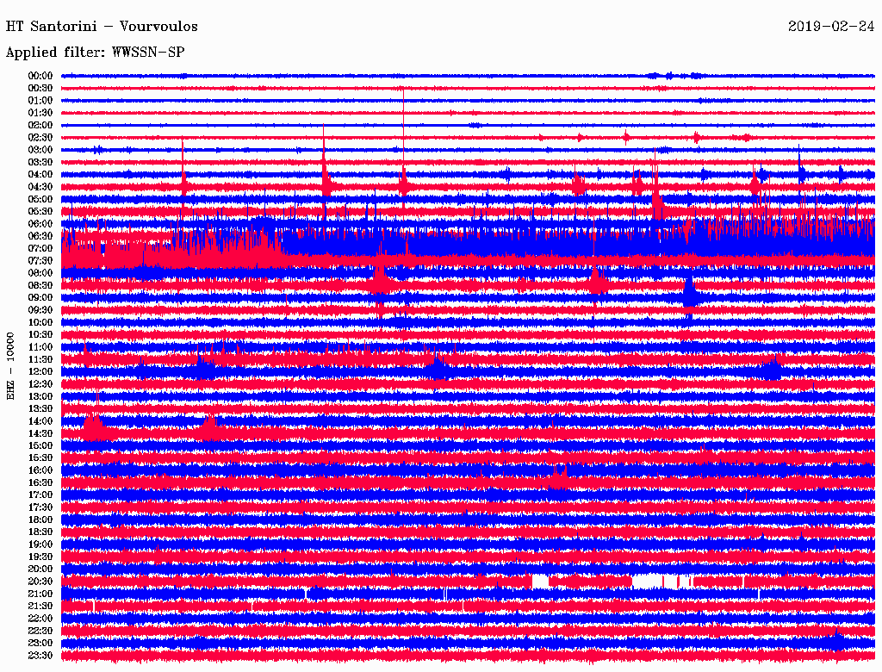Click the Applied filter WWSSN-SP text
This screenshot has width=882, height=672.
(95, 53)
